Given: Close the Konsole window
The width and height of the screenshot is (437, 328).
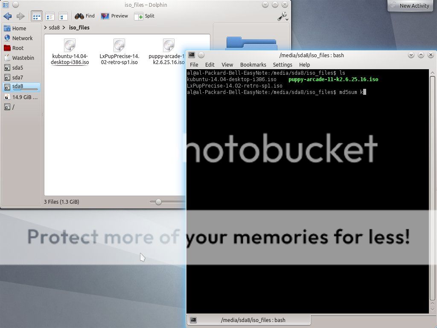Looking at the screenshot, I should pyautogui.click(x=431, y=55).
